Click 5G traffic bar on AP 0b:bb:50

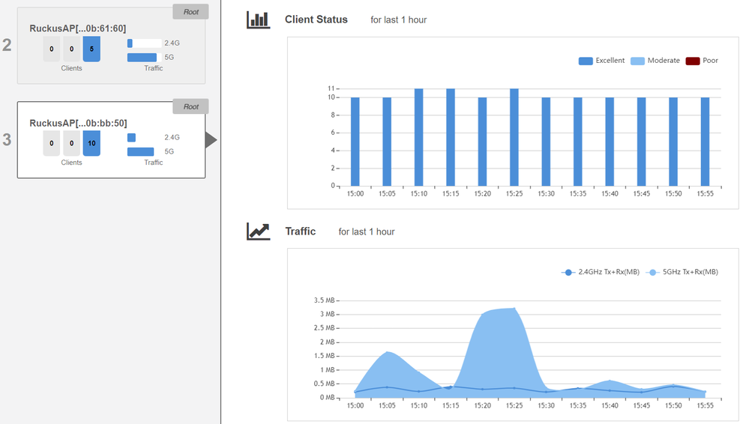tap(140, 151)
